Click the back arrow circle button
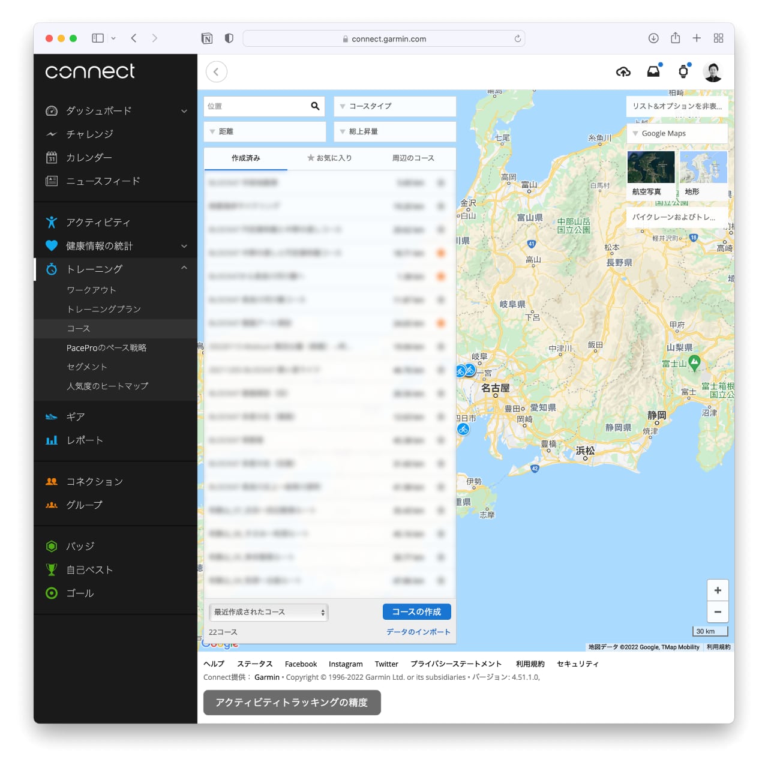768x768 pixels. (216, 72)
